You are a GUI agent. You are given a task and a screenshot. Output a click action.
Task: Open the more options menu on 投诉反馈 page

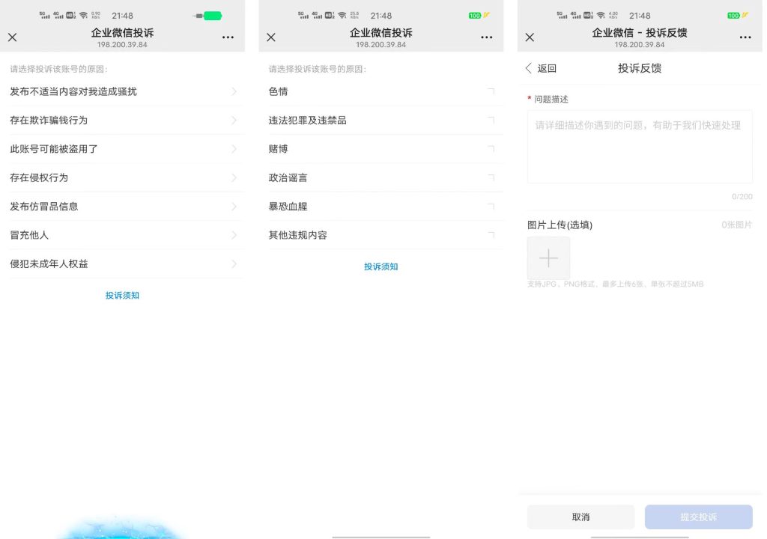(745, 37)
